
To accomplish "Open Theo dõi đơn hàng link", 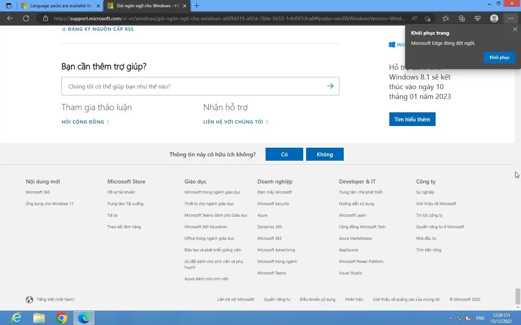I will coord(124,227).
